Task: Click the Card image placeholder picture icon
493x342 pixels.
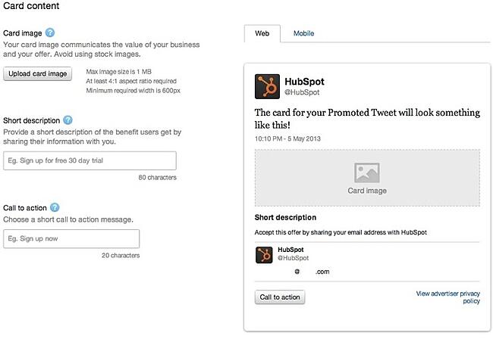Action: (366, 173)
